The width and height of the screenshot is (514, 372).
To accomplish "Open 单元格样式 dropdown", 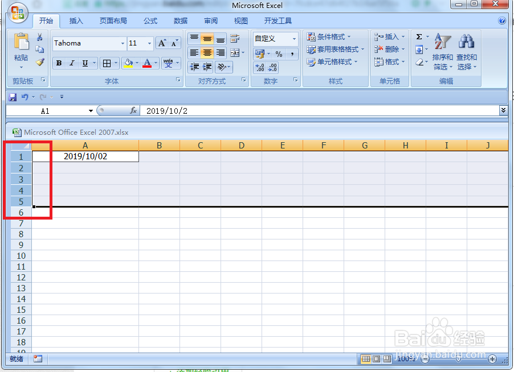I will click(332, 62).
